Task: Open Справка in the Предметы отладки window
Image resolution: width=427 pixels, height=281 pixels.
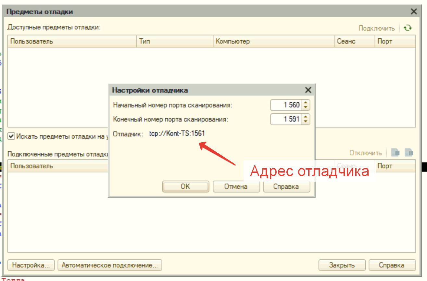Action: tap(392, 265)
